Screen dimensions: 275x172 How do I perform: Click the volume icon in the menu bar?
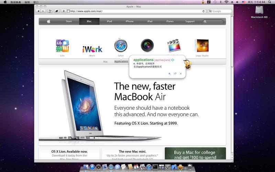(237, 2)
